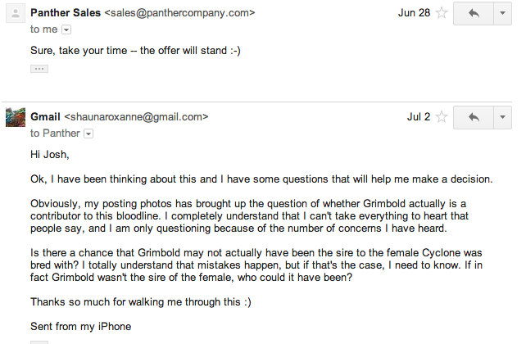Image resolution: width=526 pixels, height=344 pixels.
Task: Click the shaunaroxanne@gmail.com address
Action: click(x=136, y=116)
